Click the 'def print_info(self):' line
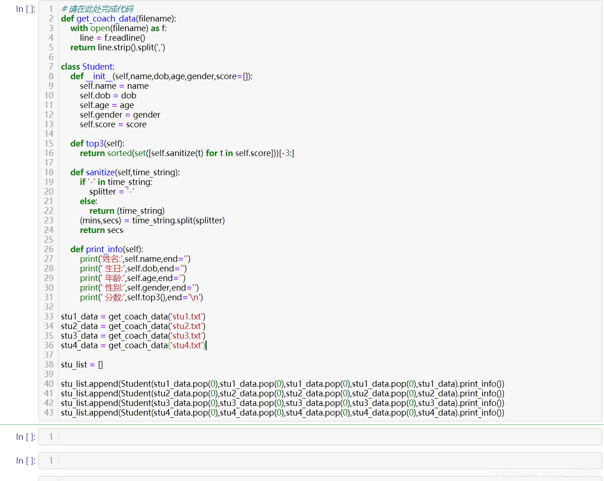 [x=107, y=249]
